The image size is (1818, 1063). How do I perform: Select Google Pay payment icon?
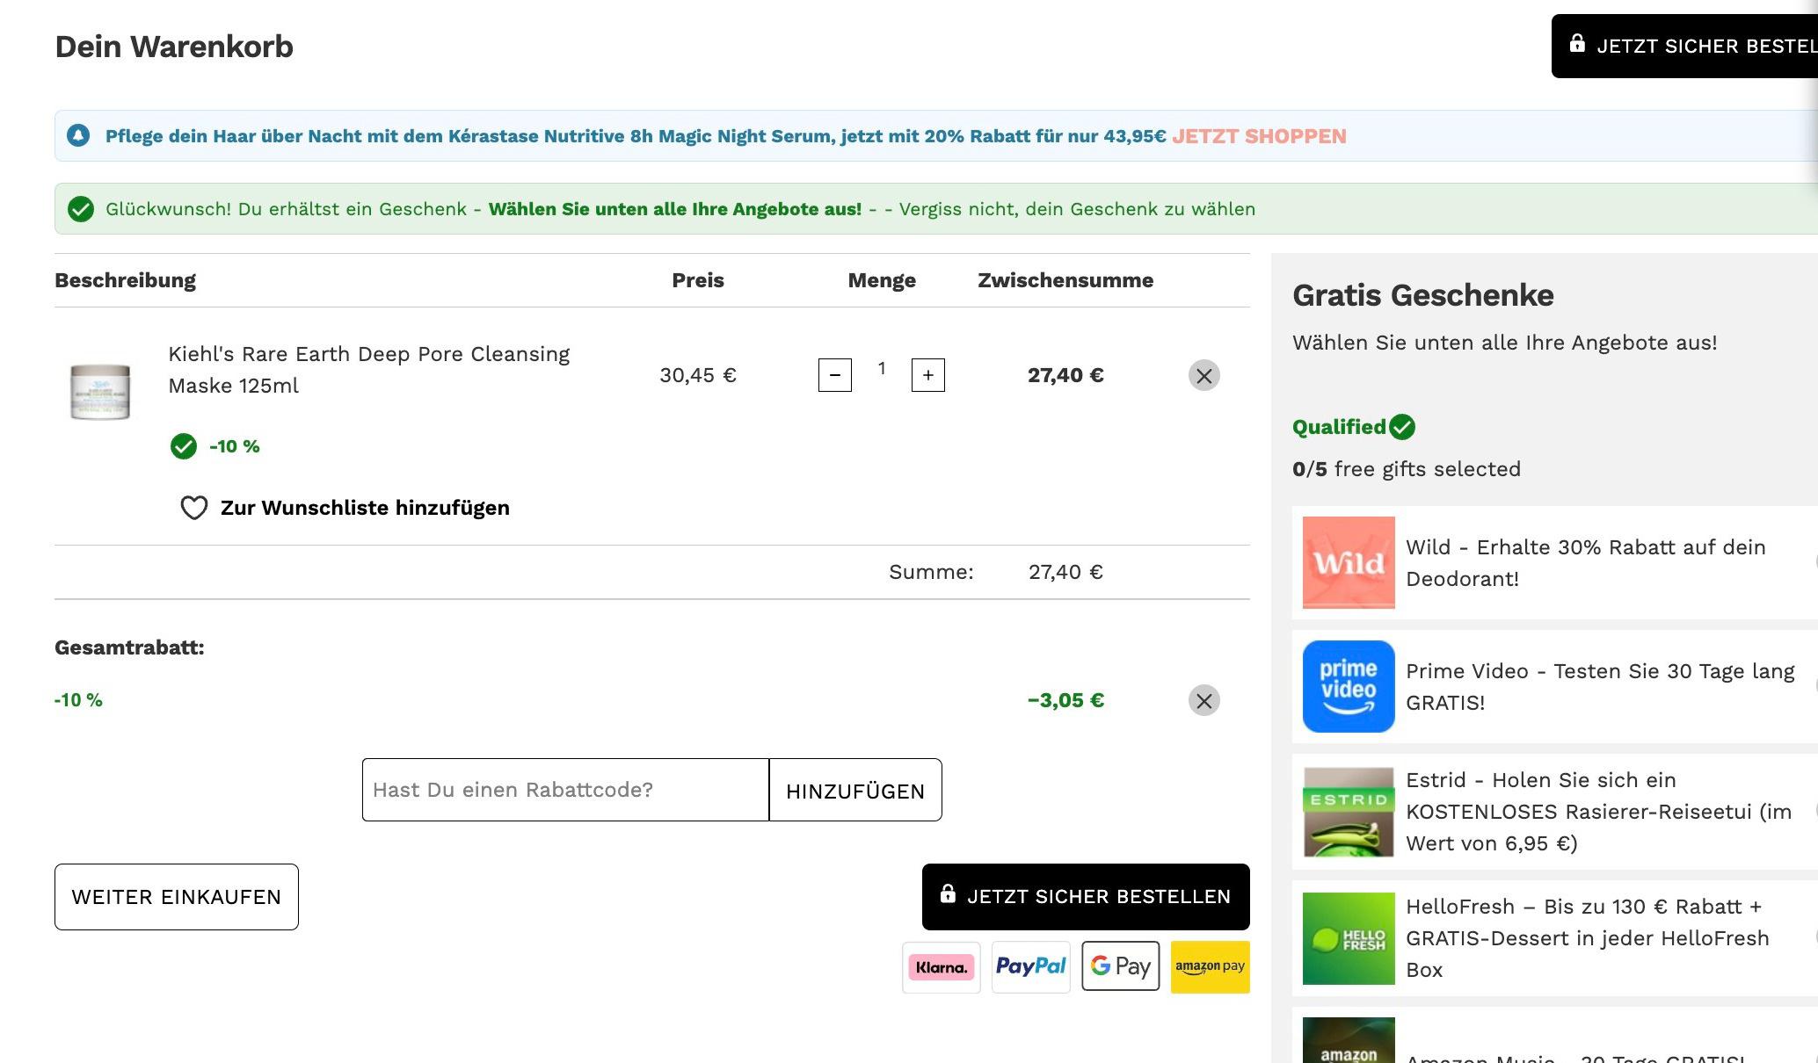pos(1121,966)
